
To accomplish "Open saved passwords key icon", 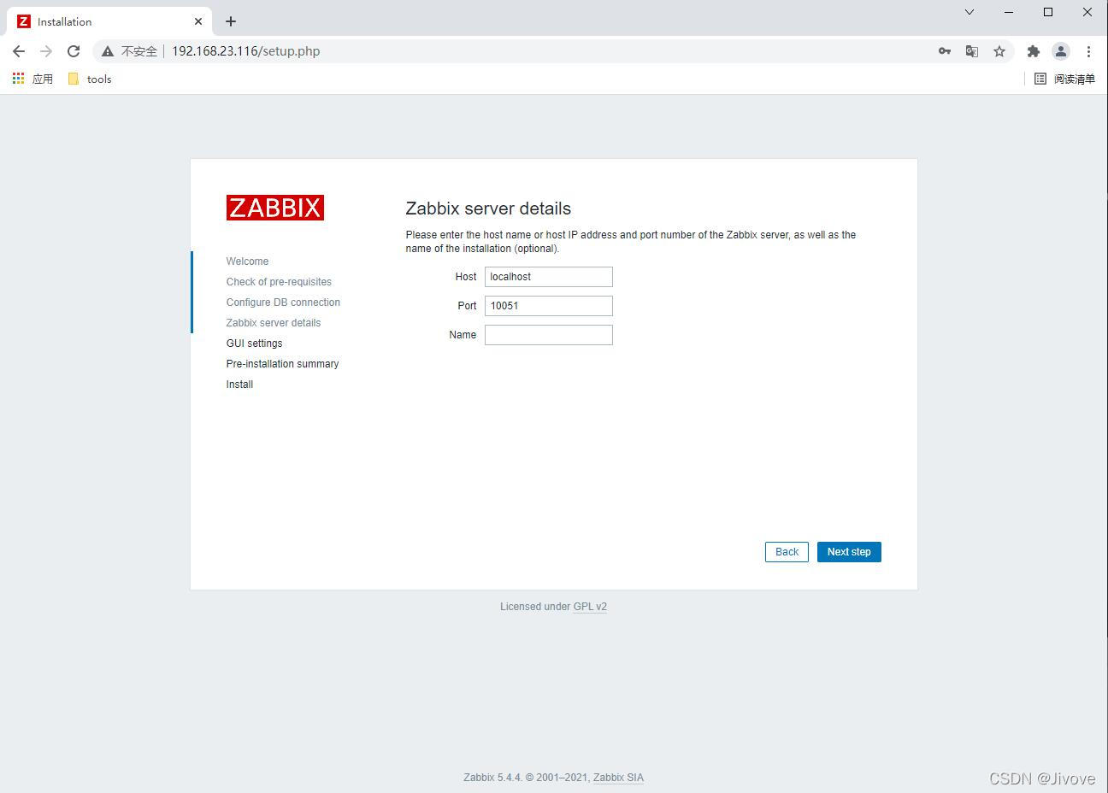I will pos(945,51).
